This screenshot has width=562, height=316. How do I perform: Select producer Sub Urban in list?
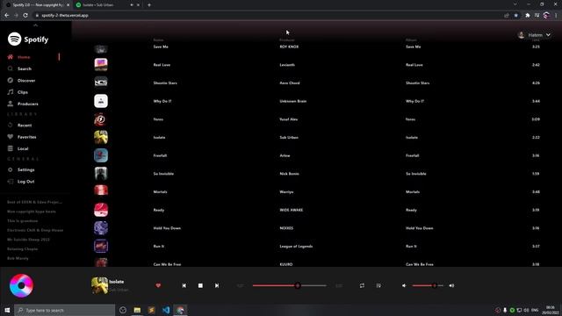[289, 137]
